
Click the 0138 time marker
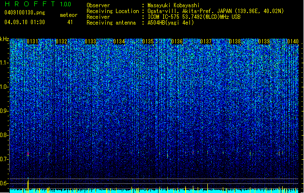pyautogui.click(x=235, y=41)
